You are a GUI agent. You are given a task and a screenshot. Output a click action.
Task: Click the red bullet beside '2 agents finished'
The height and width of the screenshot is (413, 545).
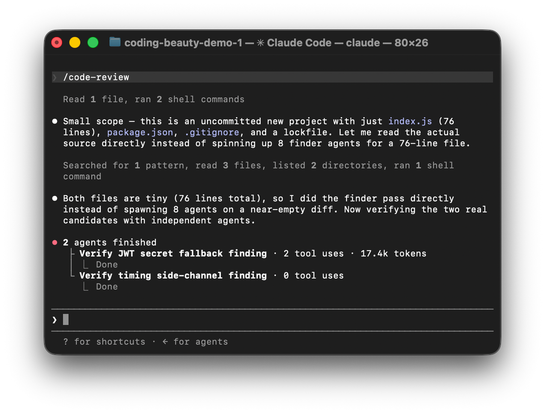[x=55, y=242]
